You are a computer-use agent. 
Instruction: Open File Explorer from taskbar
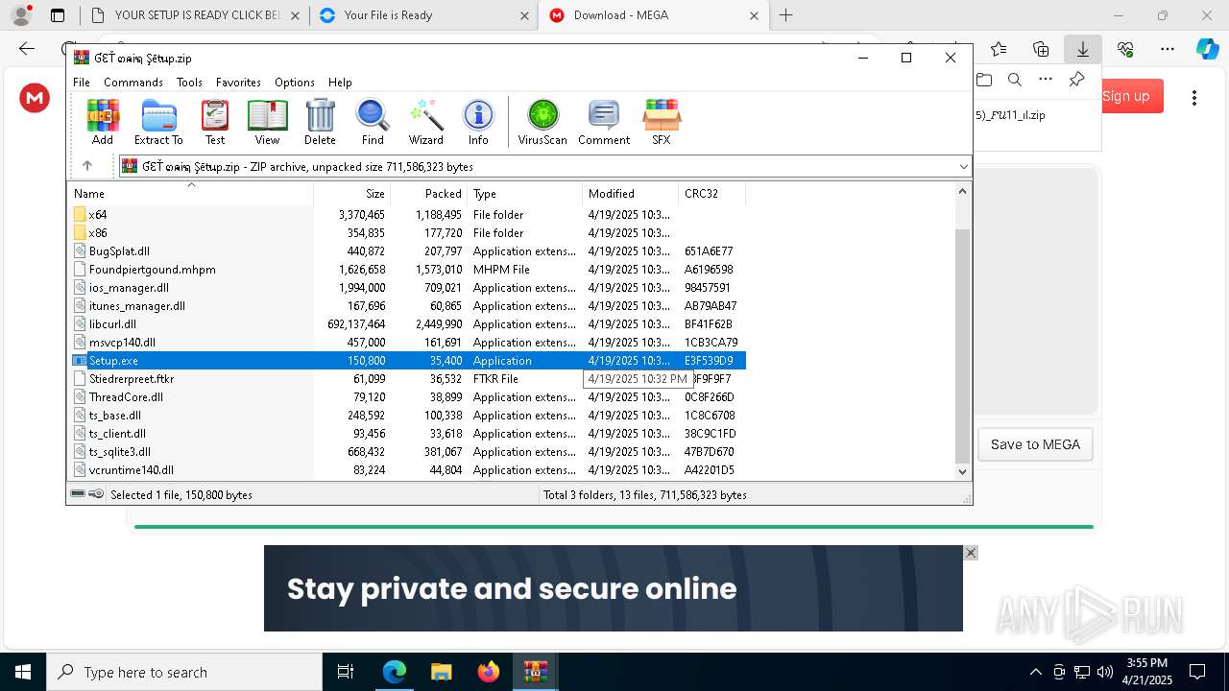(x=441, y=672)
